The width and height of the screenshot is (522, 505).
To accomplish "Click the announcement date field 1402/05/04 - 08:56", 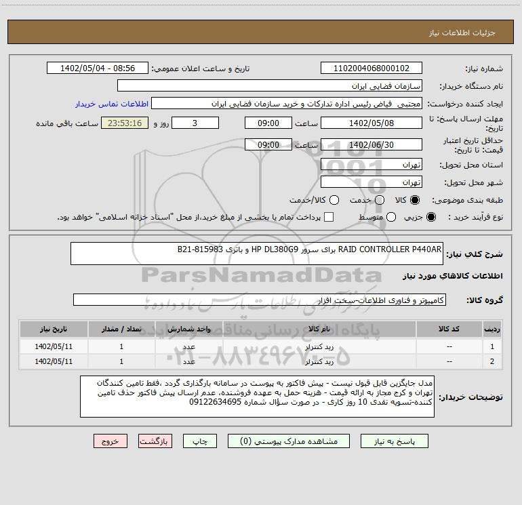I will tap(97, 68).
